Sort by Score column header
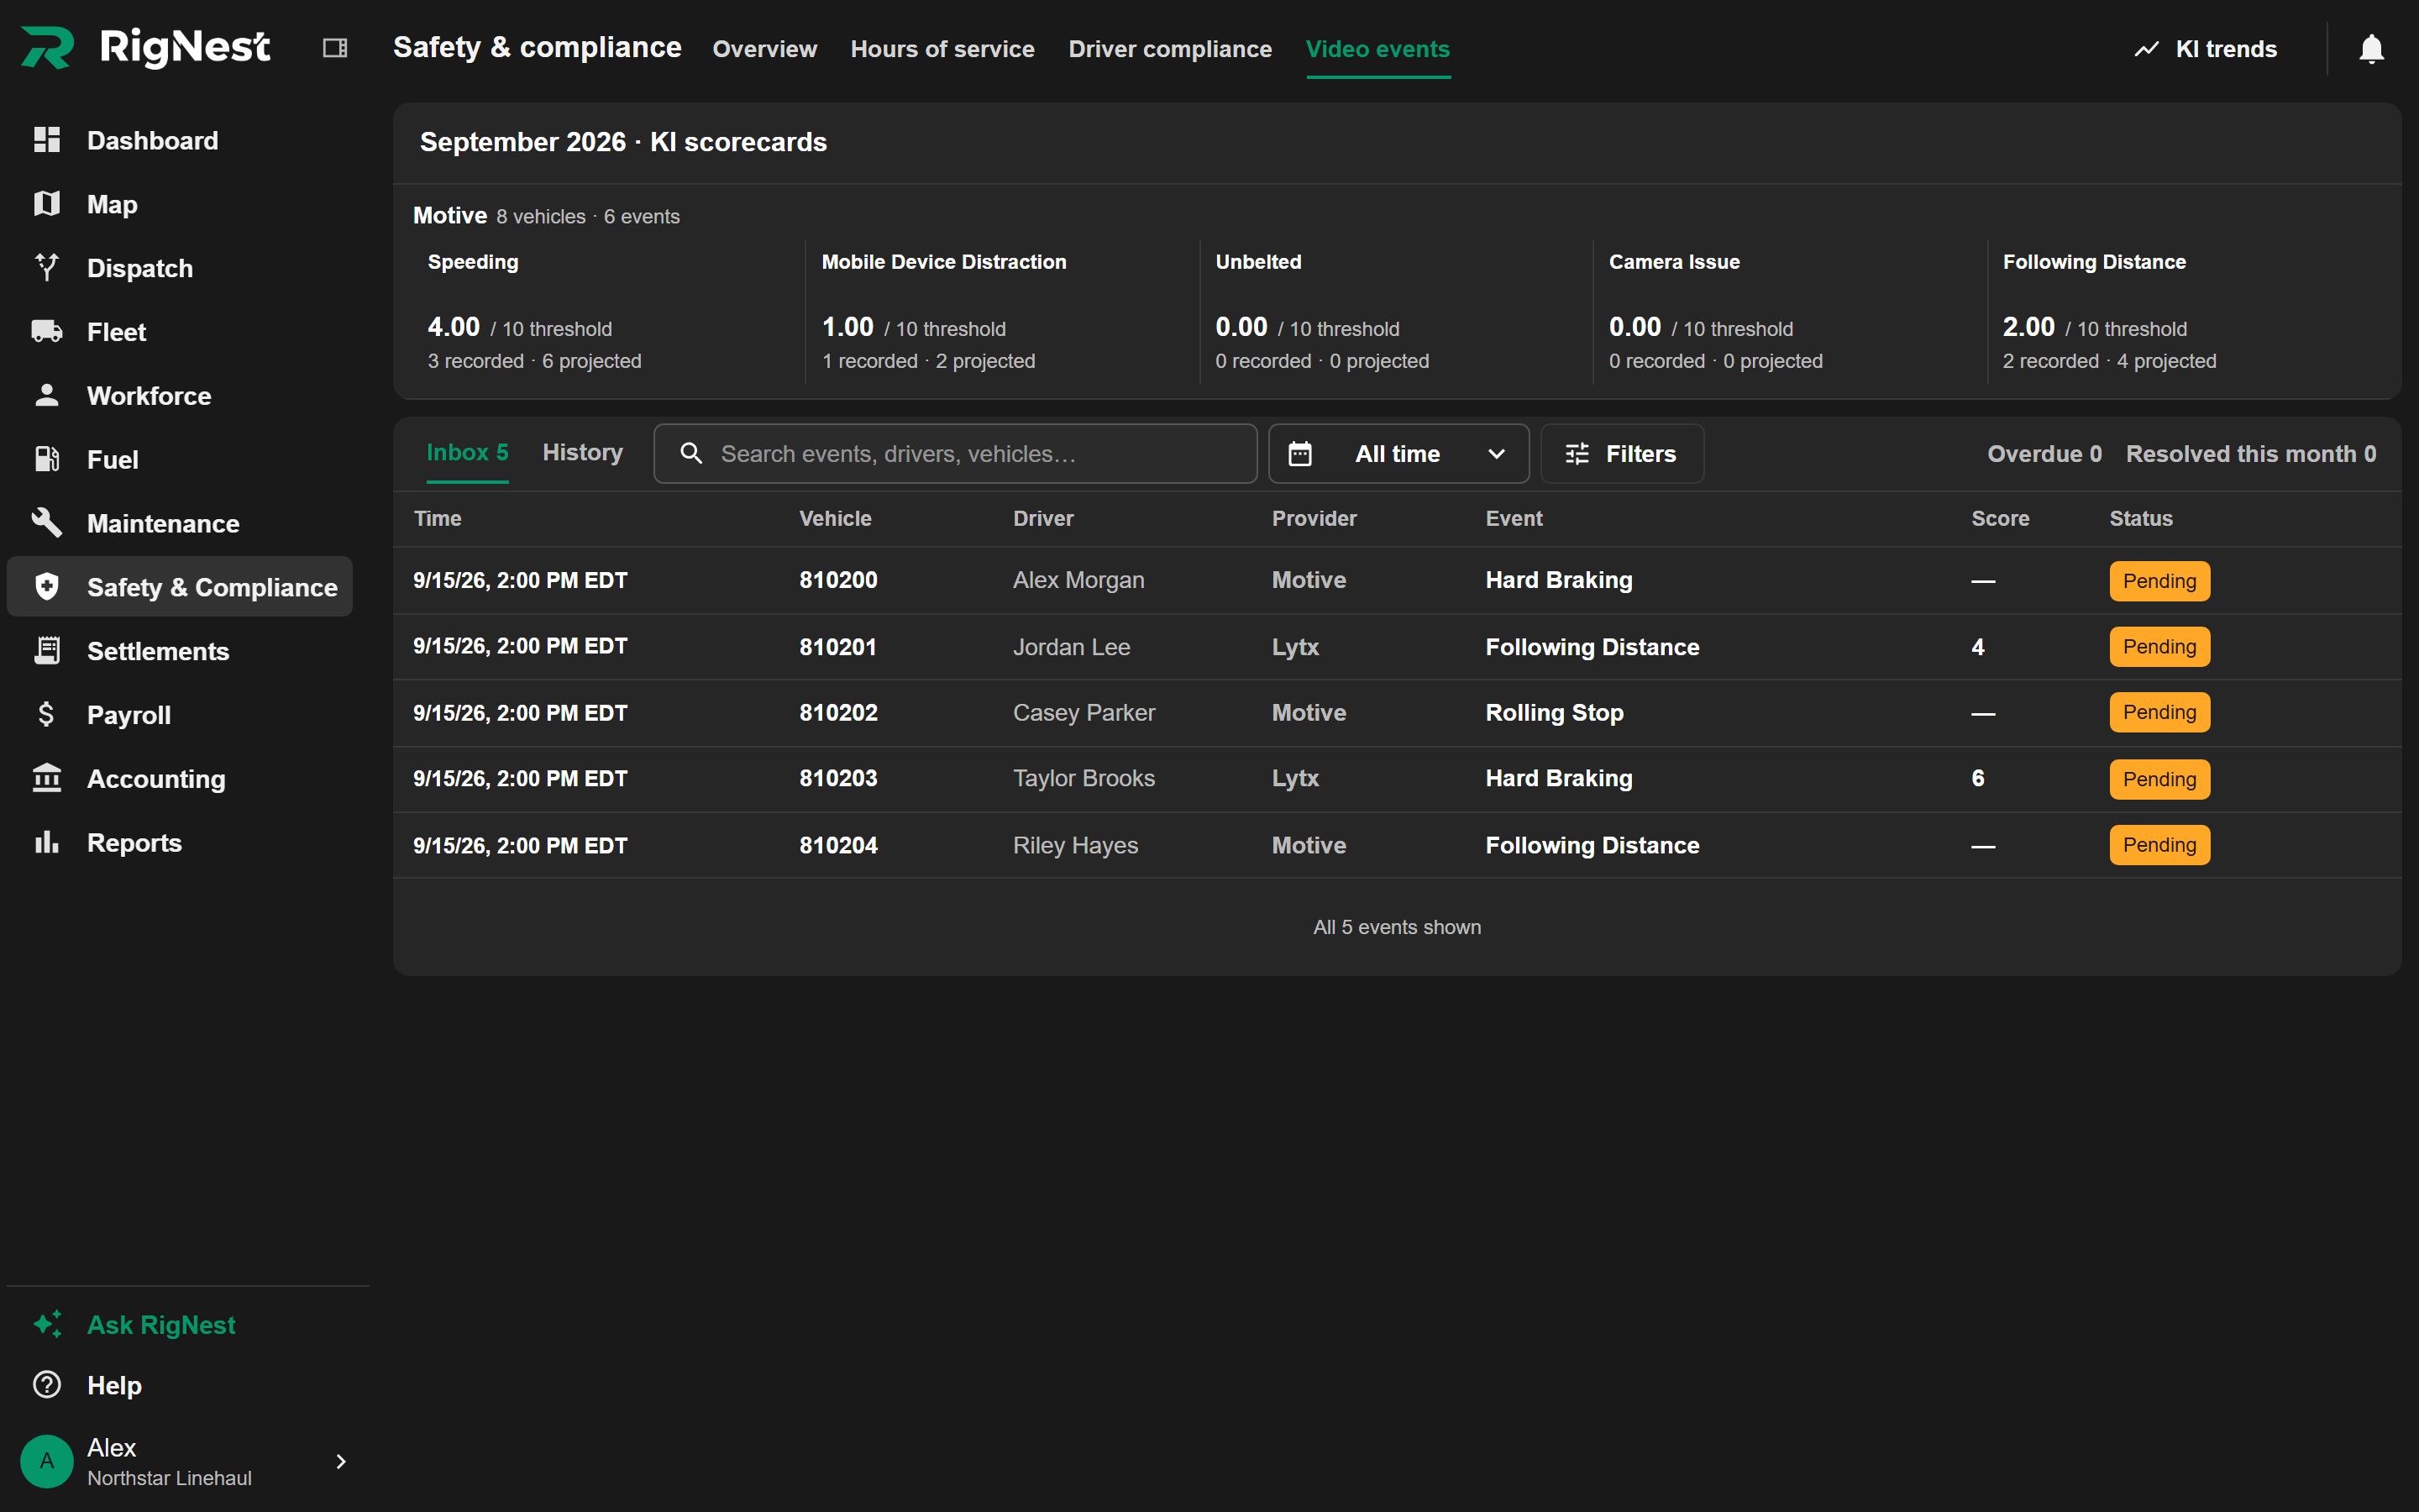The height and width of the screenshot is (1512, 2419). click(x=1999, y=518)
